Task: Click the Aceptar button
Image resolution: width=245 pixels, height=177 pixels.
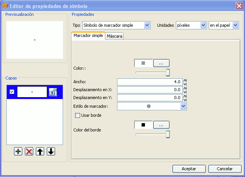Action: click(189, 169)
